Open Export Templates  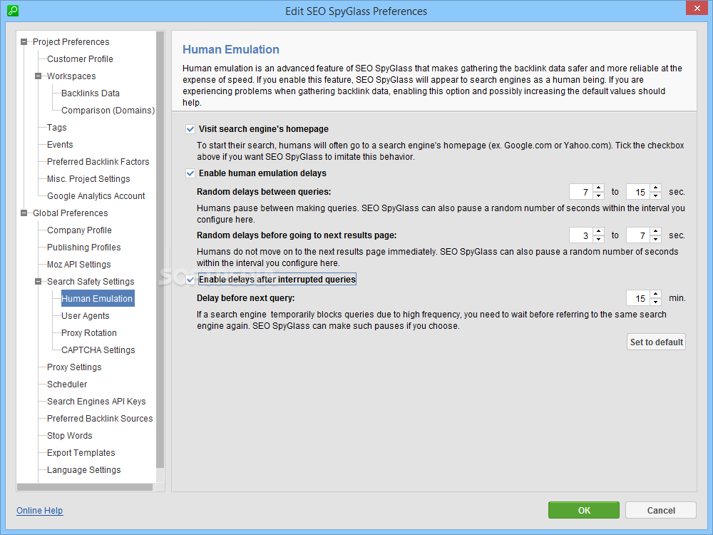81,453
